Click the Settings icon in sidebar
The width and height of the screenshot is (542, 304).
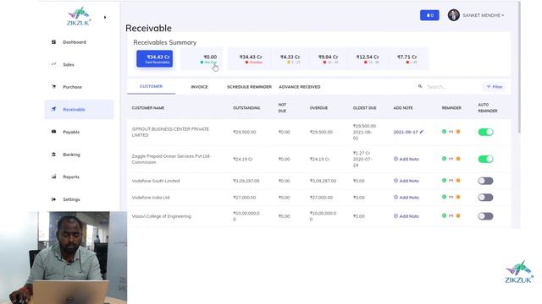click(53, 199)
